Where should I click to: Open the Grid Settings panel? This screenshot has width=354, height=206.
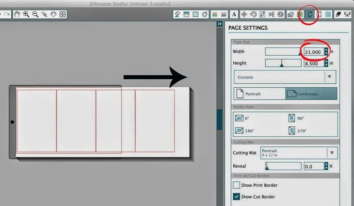[x=328, y=14]
